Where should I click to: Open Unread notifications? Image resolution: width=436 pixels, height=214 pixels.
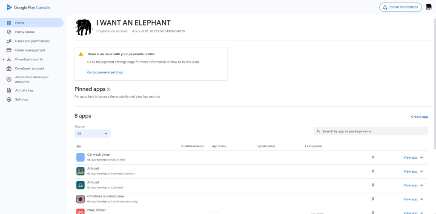tap(400, 7)
